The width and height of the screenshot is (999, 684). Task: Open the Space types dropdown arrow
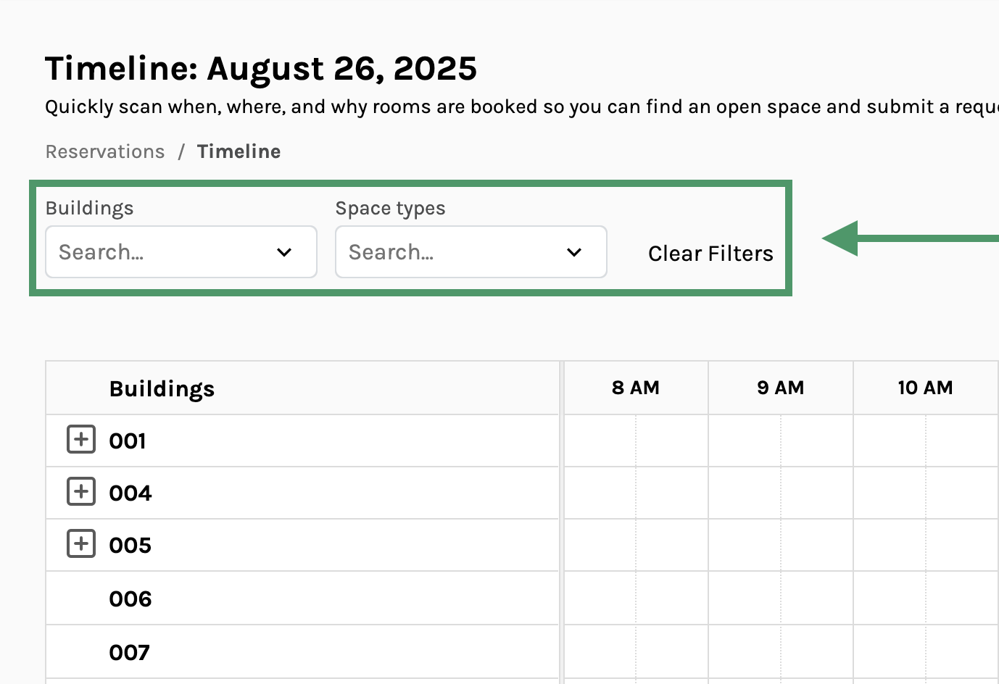pyautogui.click(x=574, y=252)
